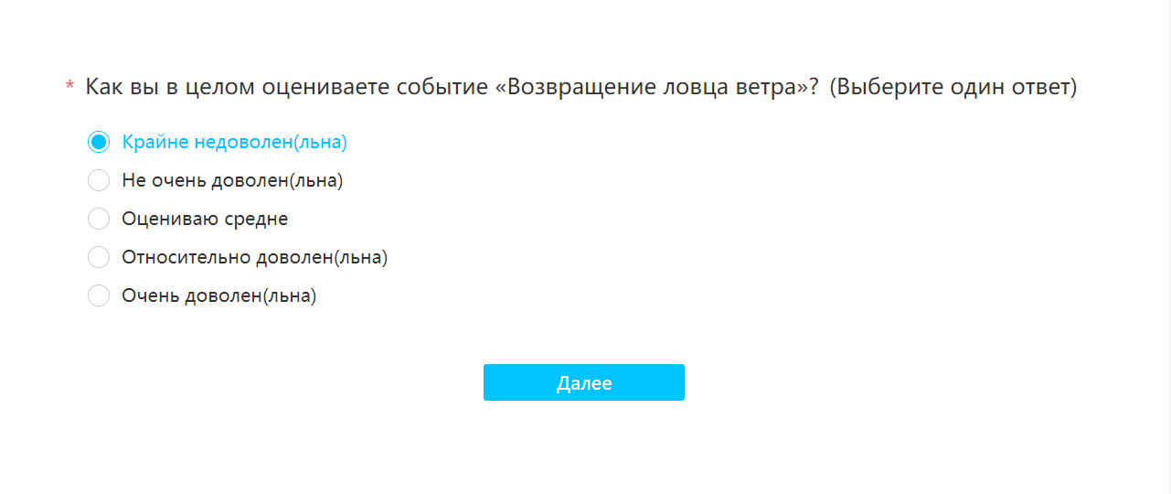
Task: Pick the neutral middle rating option
Action: (99, 220)
